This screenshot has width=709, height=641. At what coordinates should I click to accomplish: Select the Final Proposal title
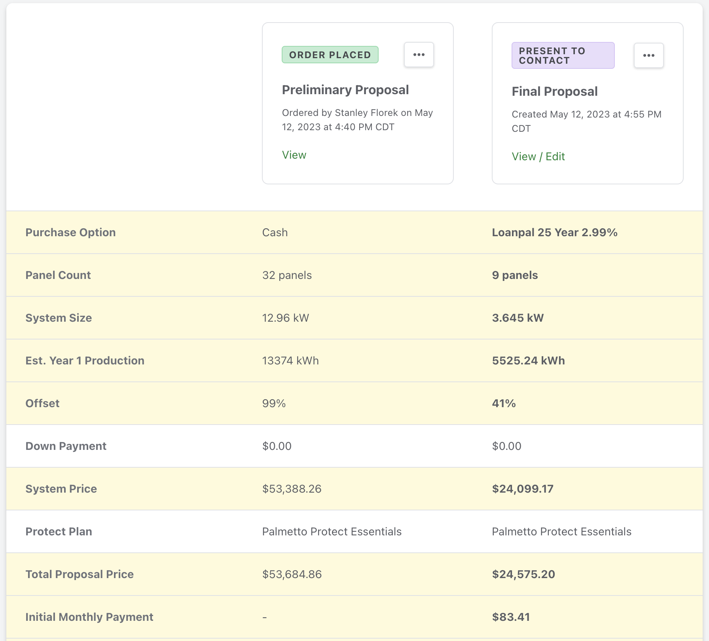(554, 91)
